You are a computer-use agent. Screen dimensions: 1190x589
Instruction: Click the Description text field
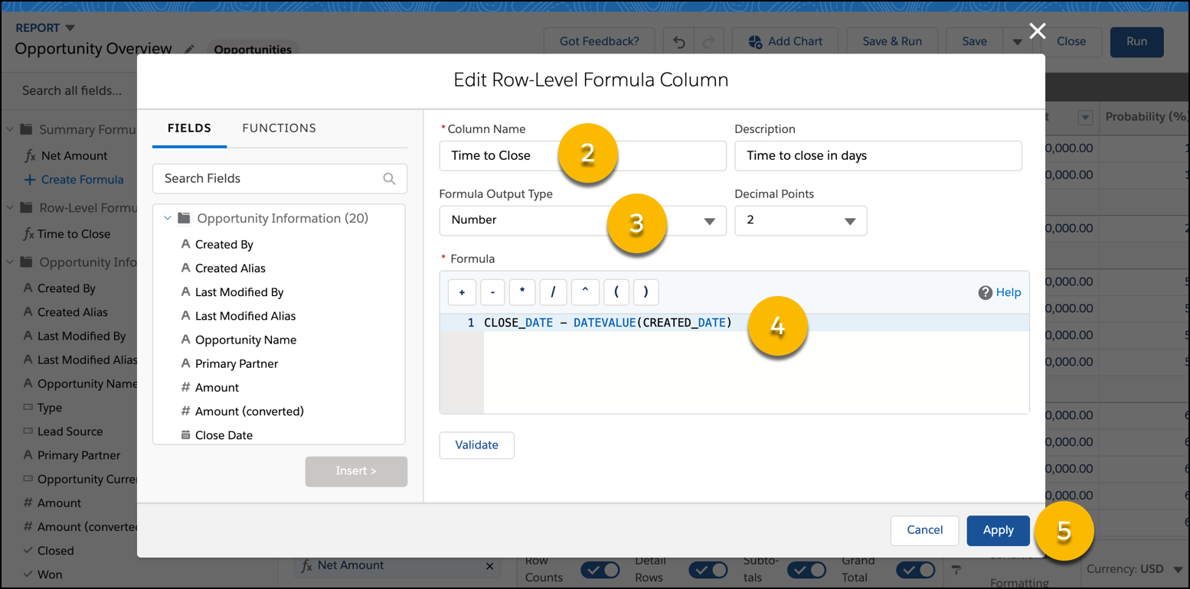click(878, 156)
